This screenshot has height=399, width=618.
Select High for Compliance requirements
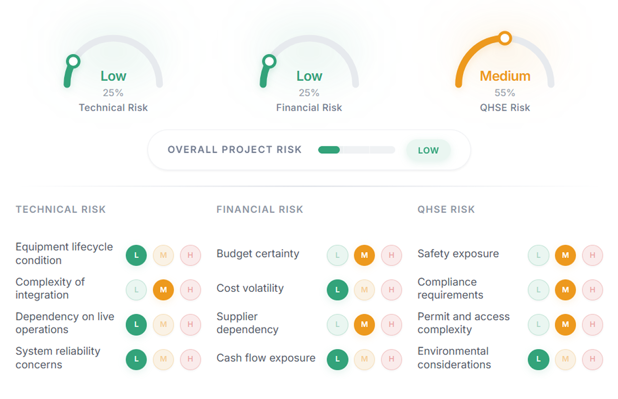point(593,289)
